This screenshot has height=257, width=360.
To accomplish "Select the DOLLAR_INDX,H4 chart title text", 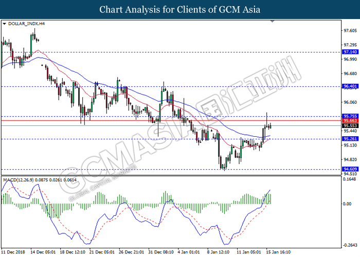I will coord(26,24).
